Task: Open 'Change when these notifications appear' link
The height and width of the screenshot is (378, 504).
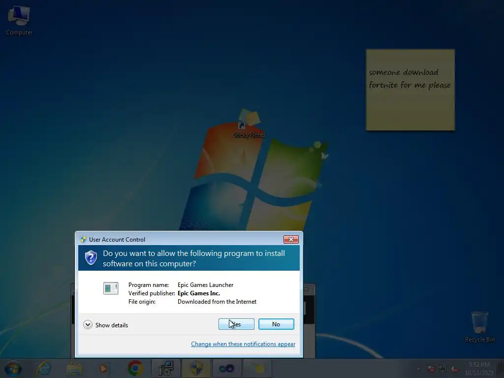Action: 243,344
